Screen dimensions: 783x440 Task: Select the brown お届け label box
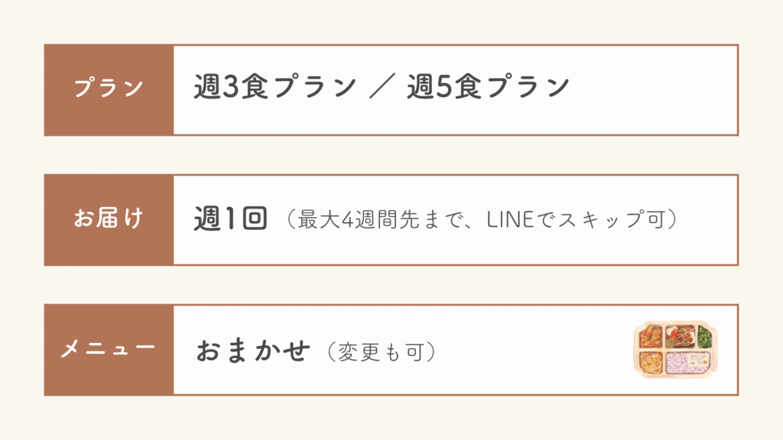pos(109,219)
